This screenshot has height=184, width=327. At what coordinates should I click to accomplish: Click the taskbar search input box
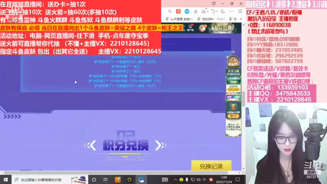pyautogui.click(x=50, y=180)
